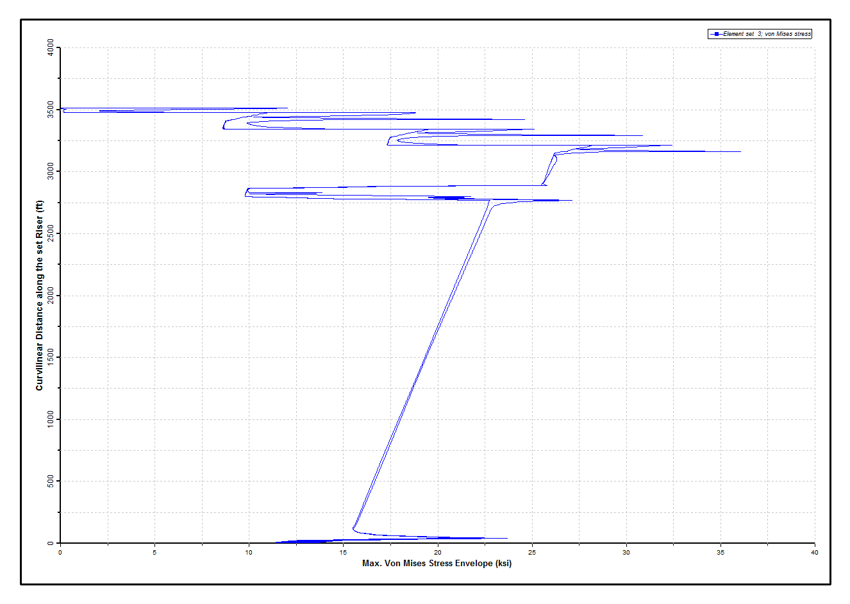Click the distance axis tick label '4000'

(x=51, y=47)
